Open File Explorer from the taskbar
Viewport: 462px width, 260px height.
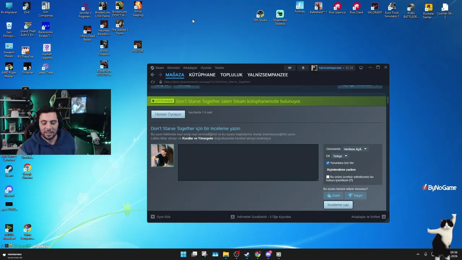226,254
